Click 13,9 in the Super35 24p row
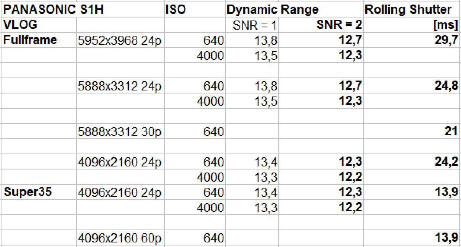Screen dimensions: 461x247 pyautogui.click(x=446, y=192)
